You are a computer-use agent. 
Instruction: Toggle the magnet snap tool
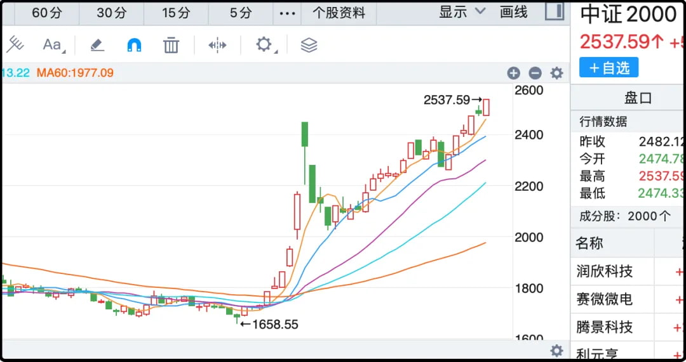pyautogui.click(x=134, y=45)
